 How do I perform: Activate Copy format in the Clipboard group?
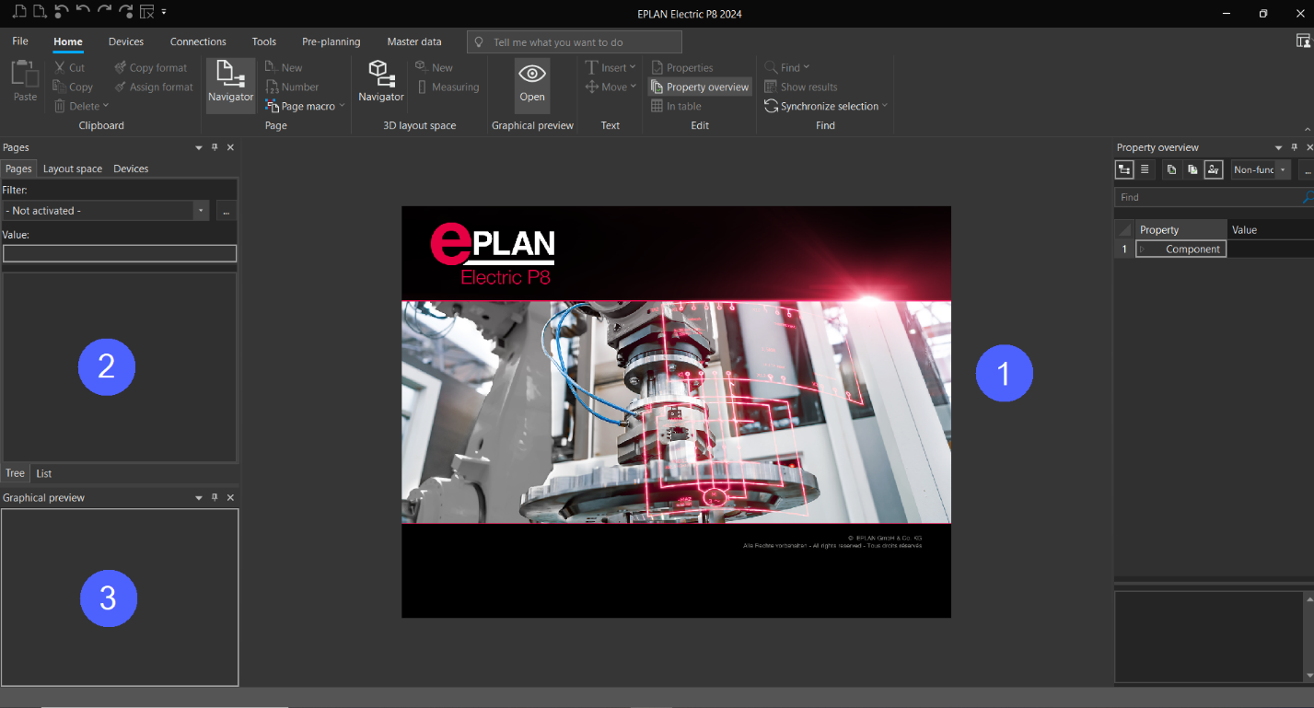pyautogui.click(x=150, y=66)
